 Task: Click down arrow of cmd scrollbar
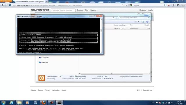(101, 52)
